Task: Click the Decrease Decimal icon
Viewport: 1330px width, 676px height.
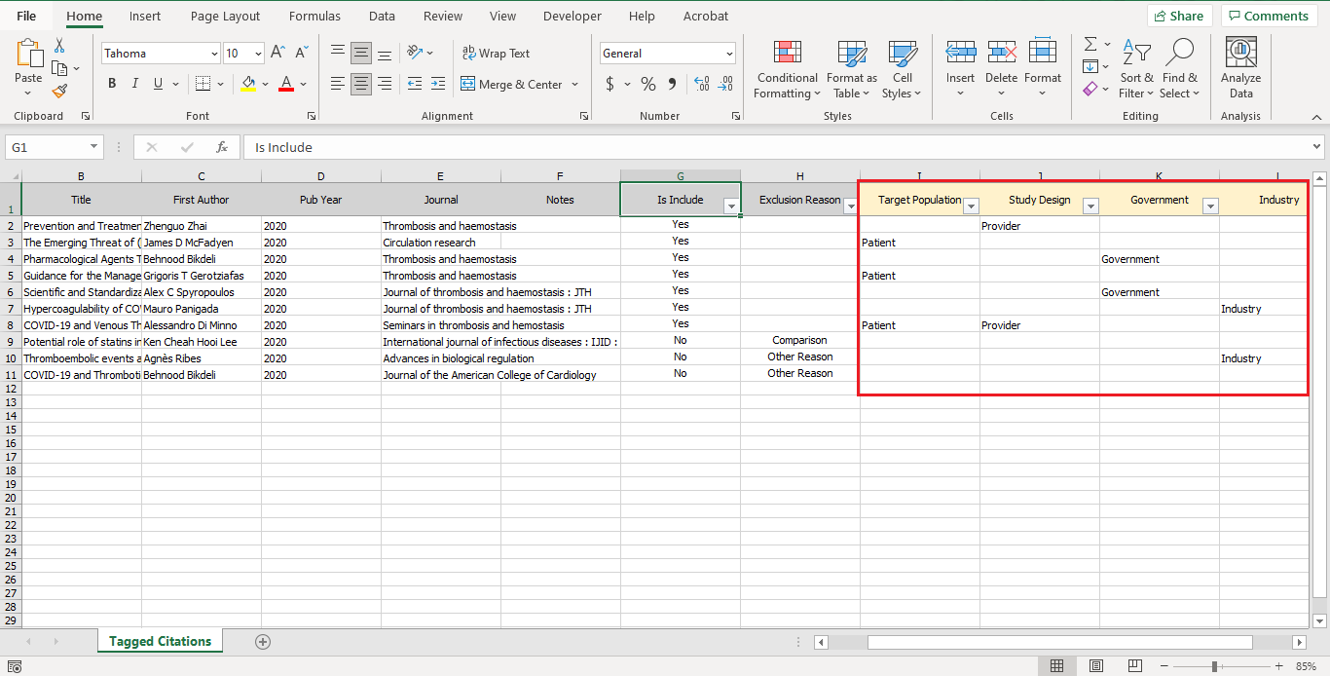Action: click(x=725, y=85)
